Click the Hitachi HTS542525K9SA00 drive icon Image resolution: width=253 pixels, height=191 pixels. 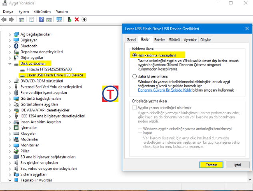[22, 70]
